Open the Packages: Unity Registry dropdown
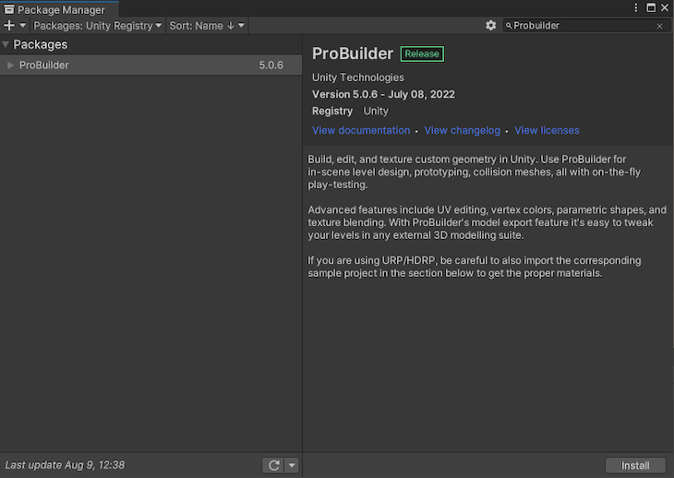The width and height of the screenshot is (674, 478). (98, 26)
